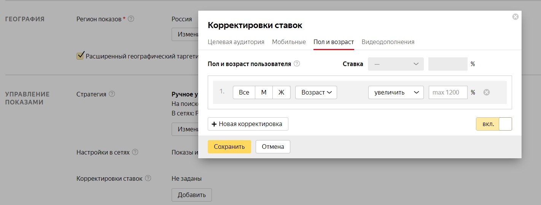
Task: Remove adjustment row 1 with delete icon
Action: click(x=486, y=92)
